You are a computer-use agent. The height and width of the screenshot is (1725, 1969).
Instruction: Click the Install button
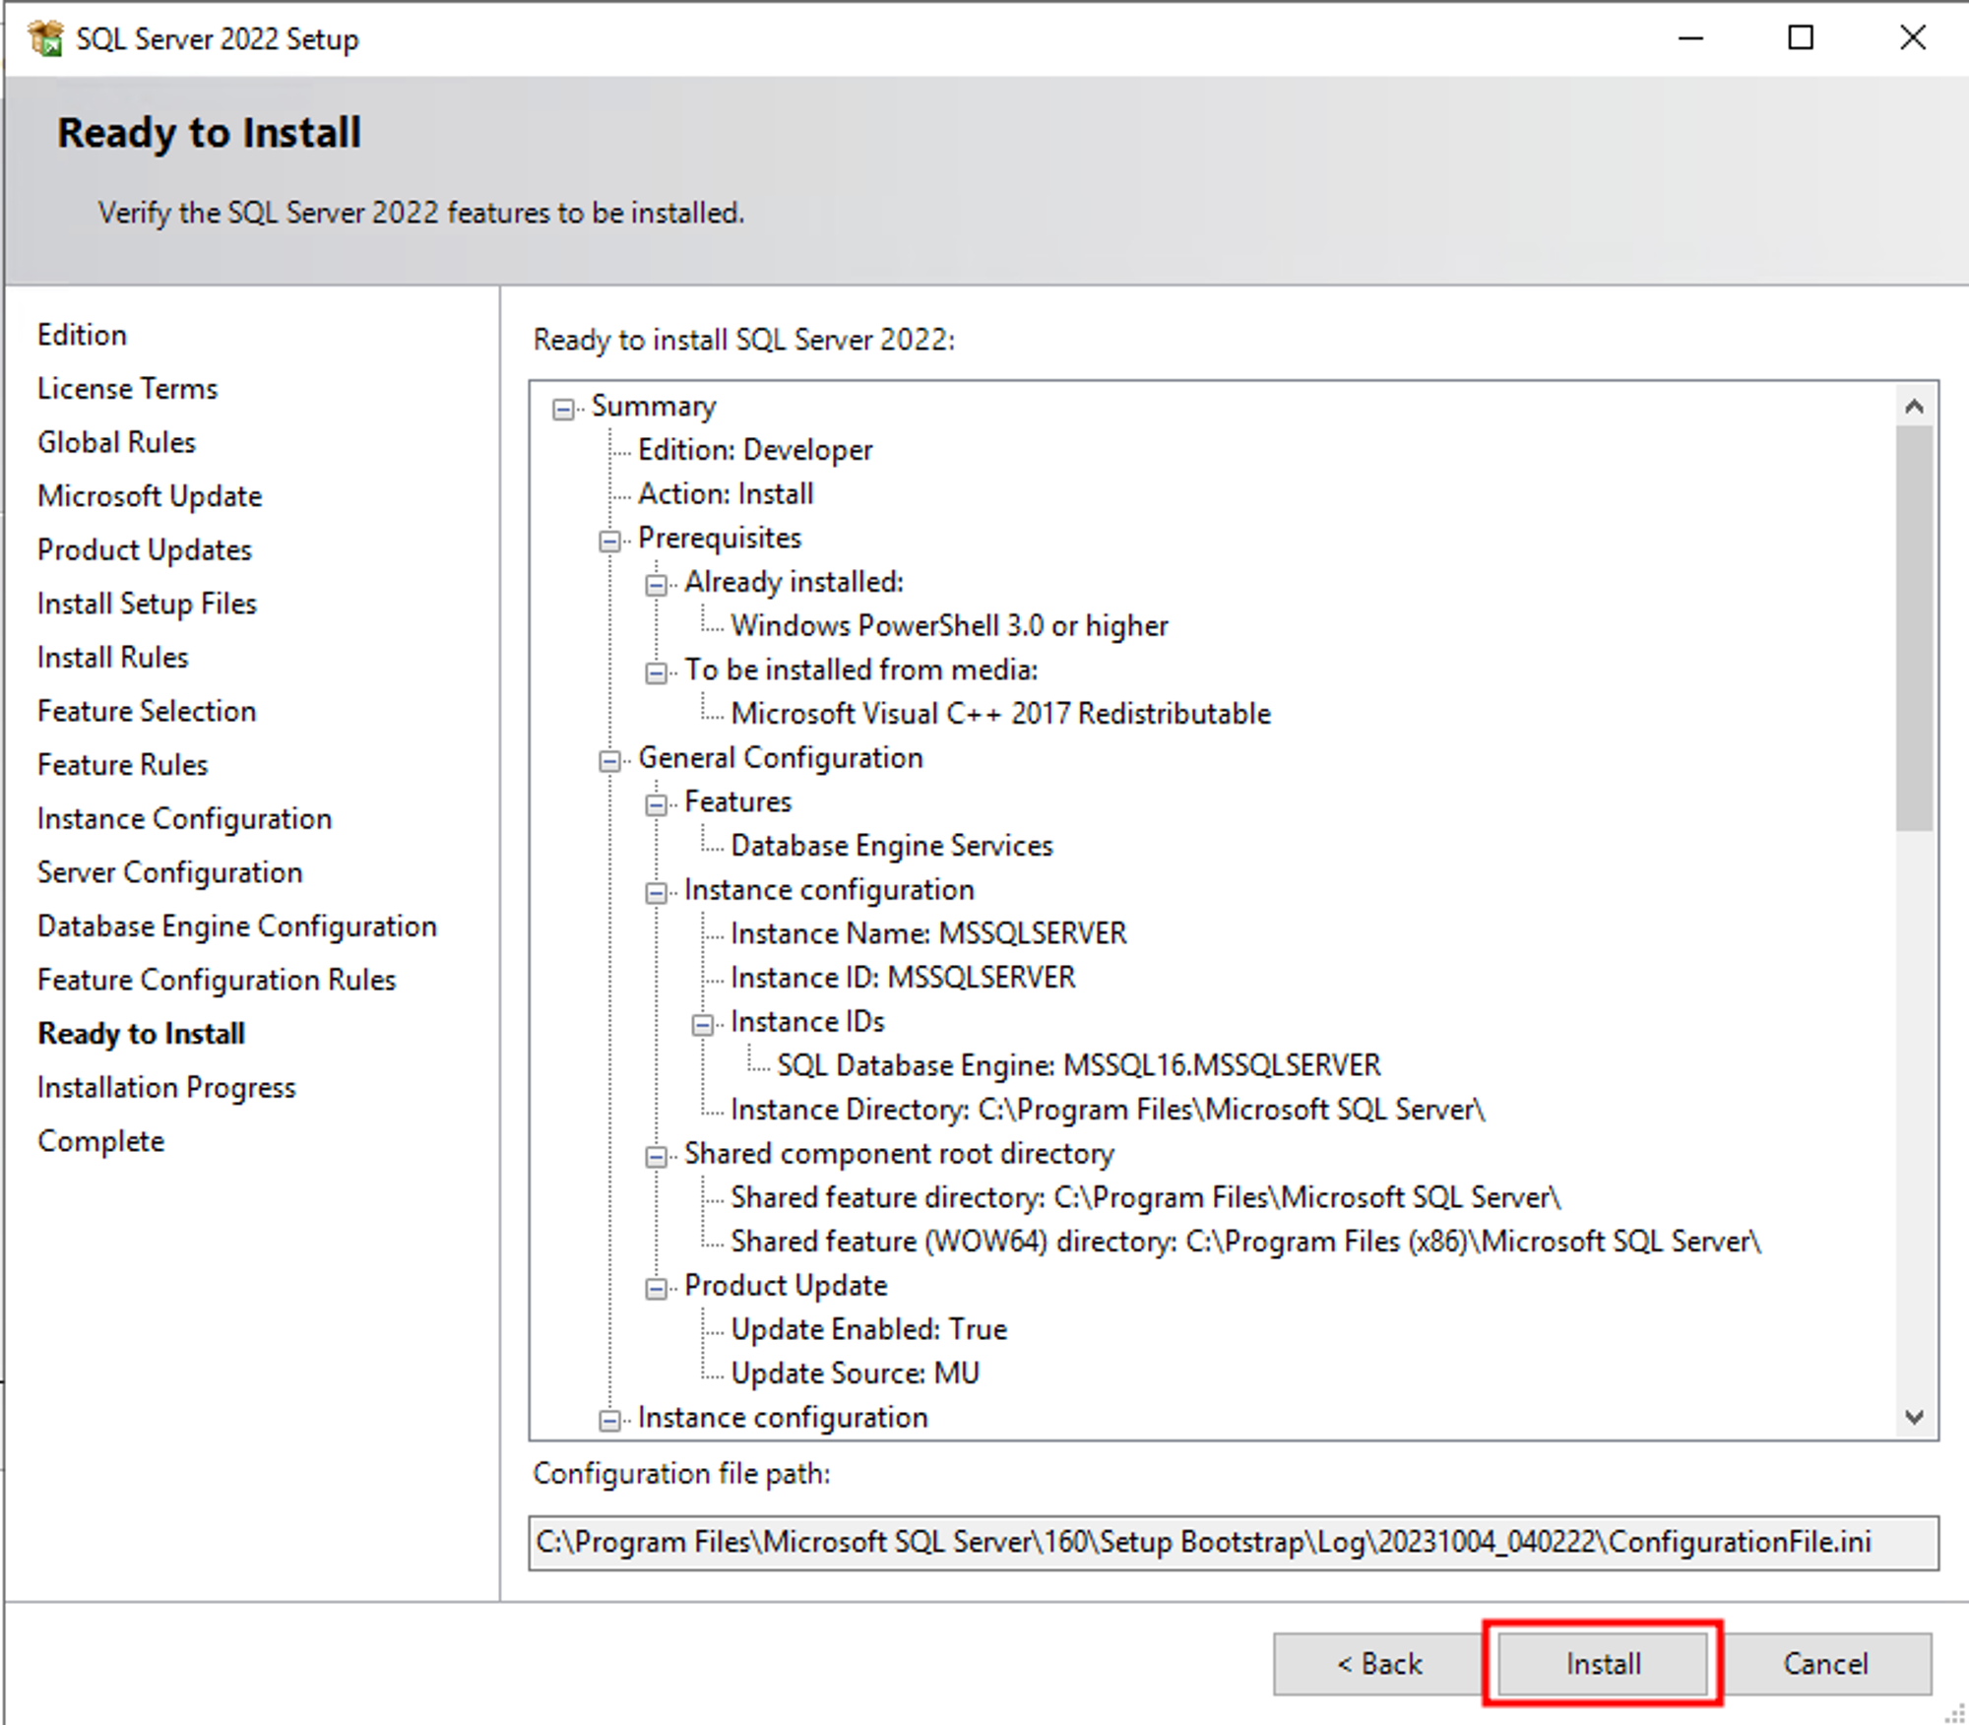[x=1602, y=1663]
